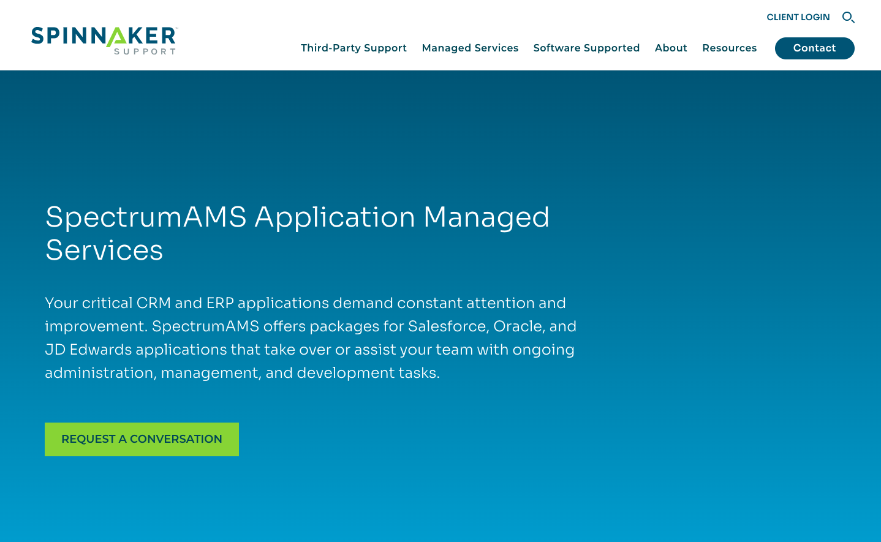
Task: Open Managed Services menu
Action: coord(470,48)
